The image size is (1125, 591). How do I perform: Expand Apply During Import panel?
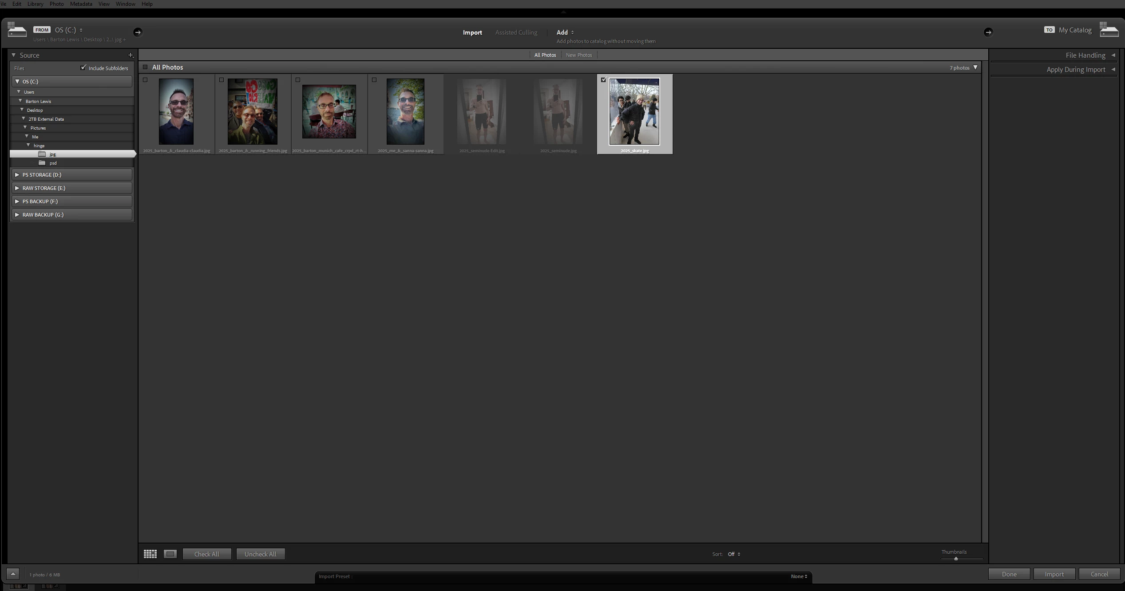coord(1113,69)
